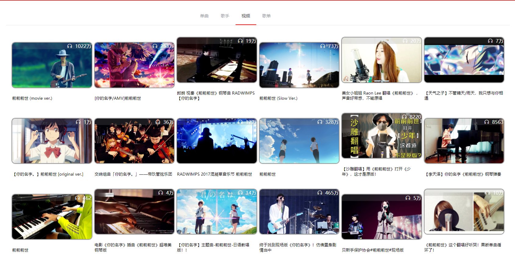Click the title 前前前世 under the keyboard thumbnail
The width and height of the screenshot is (515, 254).
tap(20, 250)
